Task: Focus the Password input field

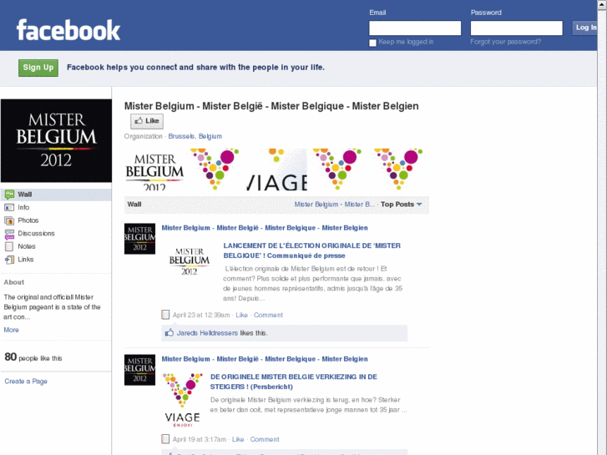Action: (517, 28)
